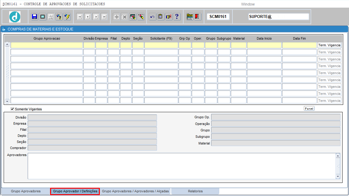Click highlighted row Subgrupo cell
This screenshot has height=196, width=349.
point(224,45)
